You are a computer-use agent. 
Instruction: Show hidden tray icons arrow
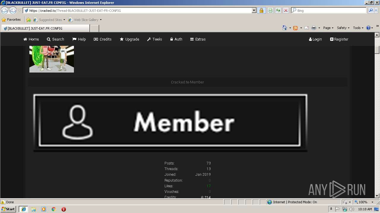(331, 209)
